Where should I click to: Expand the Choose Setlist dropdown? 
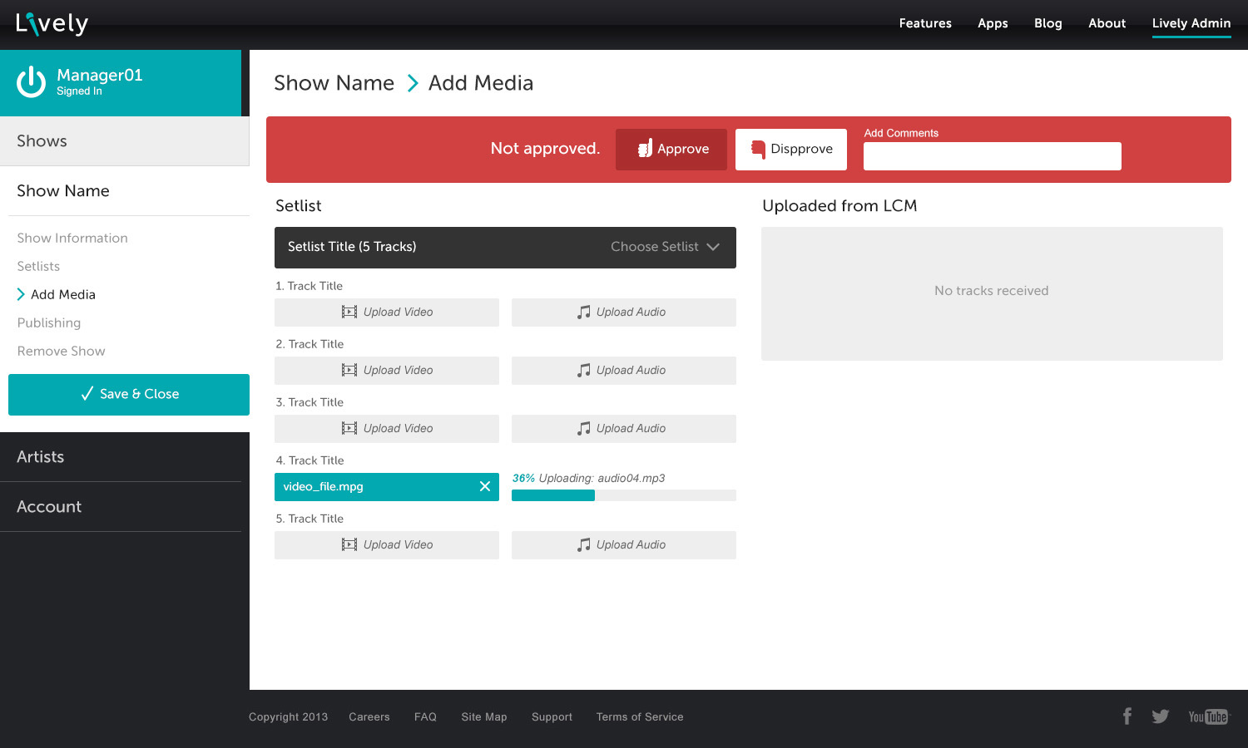click(x=664, y=247)
